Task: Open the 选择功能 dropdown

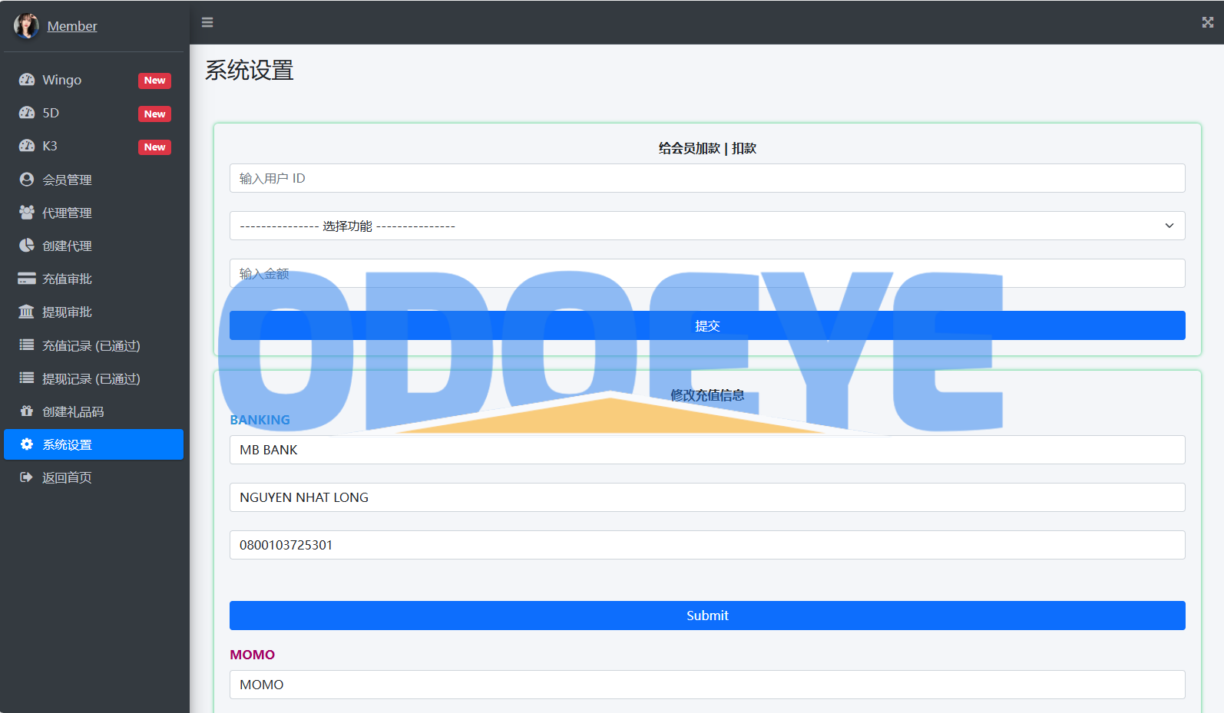Action: coord(706,226)
